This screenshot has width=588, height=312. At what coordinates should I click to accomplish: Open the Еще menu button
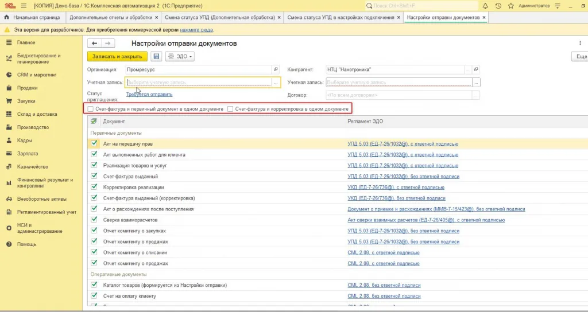[x=580, y=56]
